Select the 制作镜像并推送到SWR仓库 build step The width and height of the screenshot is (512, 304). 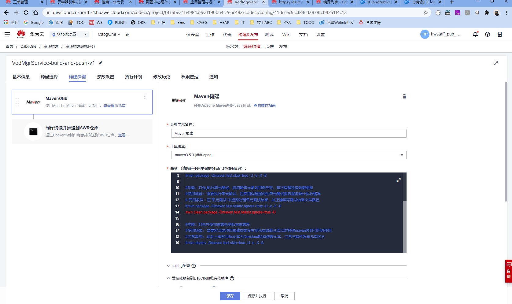pos(82,132)
